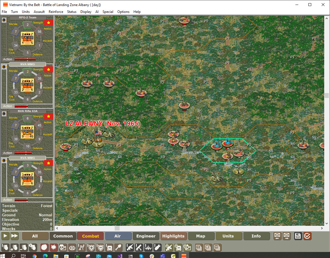This screenshot has height=258, width=330.
Task: Go to previous unit with left-arrow envelope icon
Action: (277, 236)
